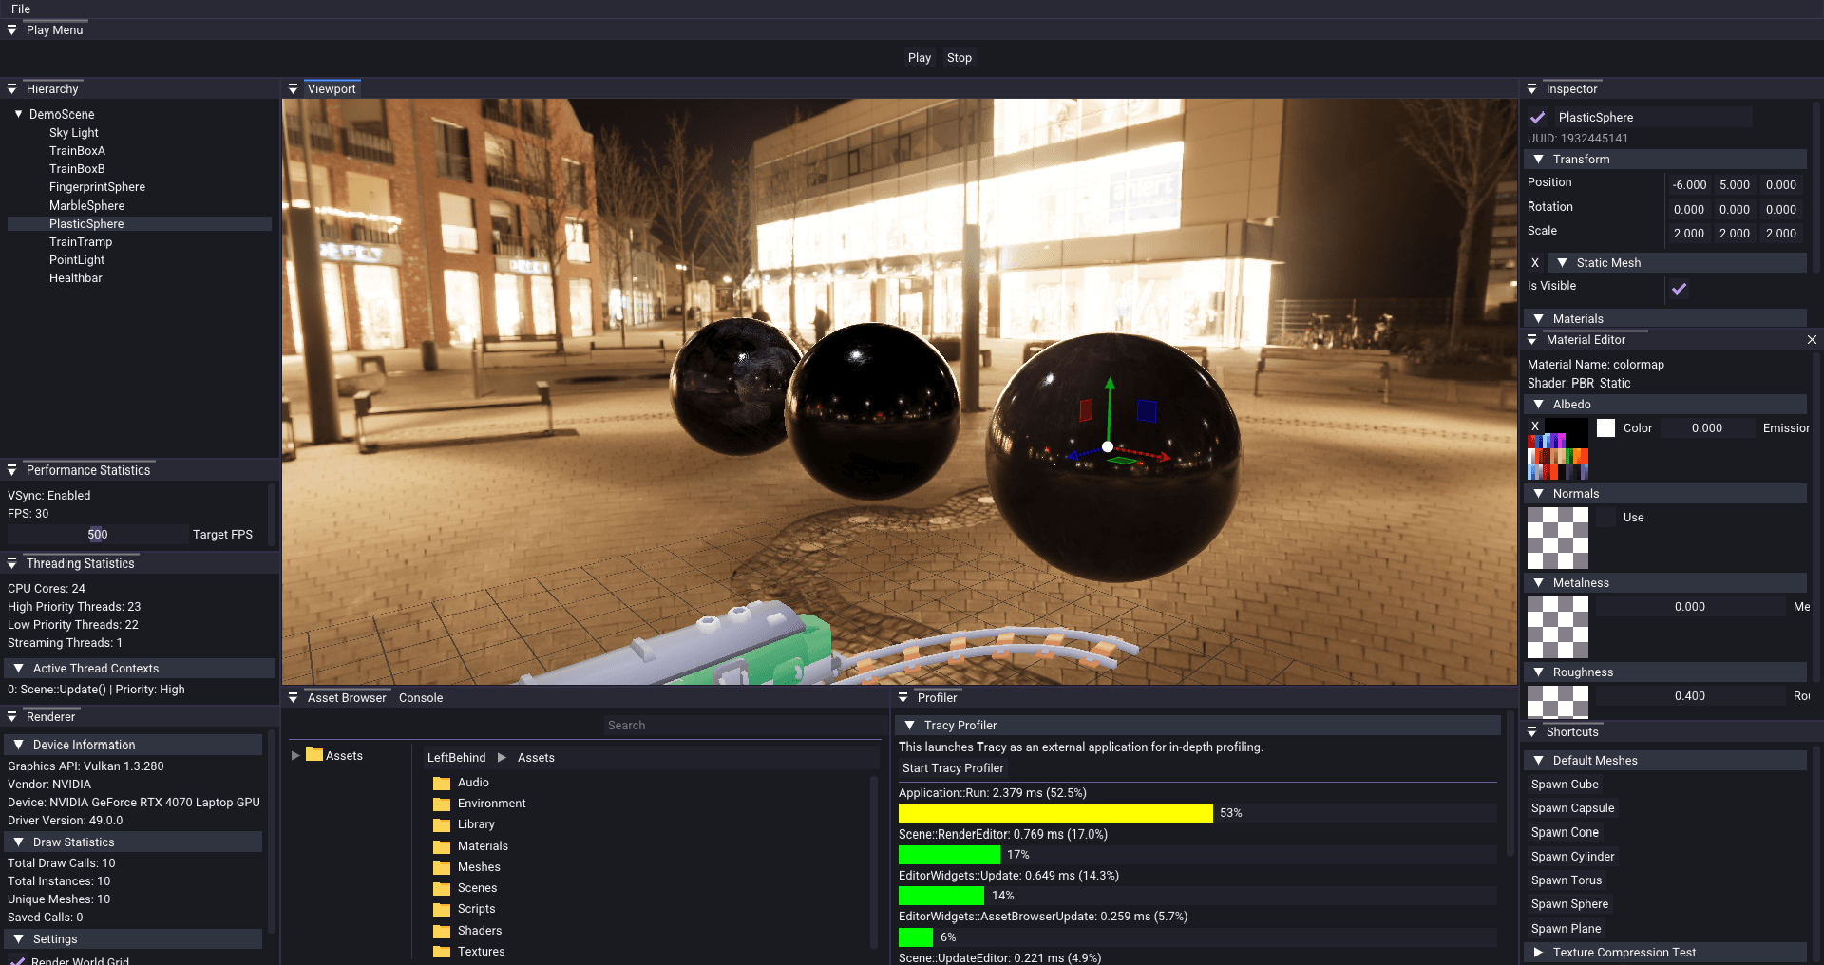
Task: Click the Textures folder icon
Action: click(442, 953)
